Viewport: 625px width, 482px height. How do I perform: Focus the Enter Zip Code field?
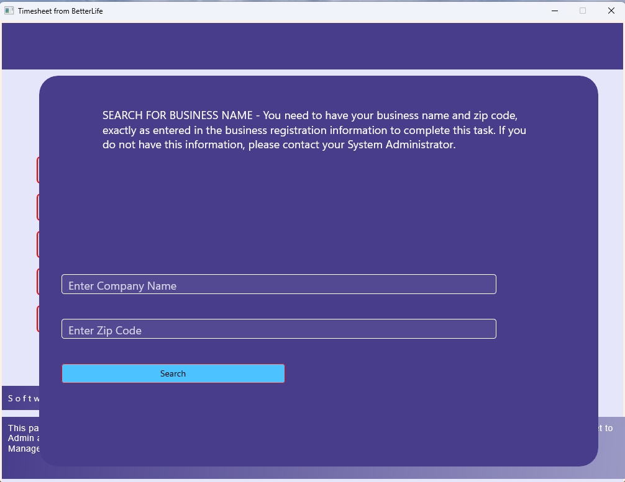point(278,329)
